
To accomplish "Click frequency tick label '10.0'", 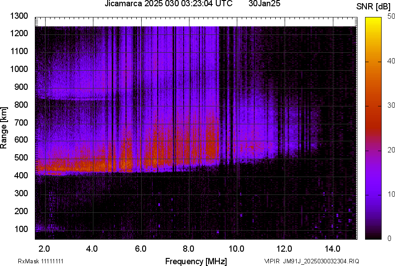I will tap(236, 249).
